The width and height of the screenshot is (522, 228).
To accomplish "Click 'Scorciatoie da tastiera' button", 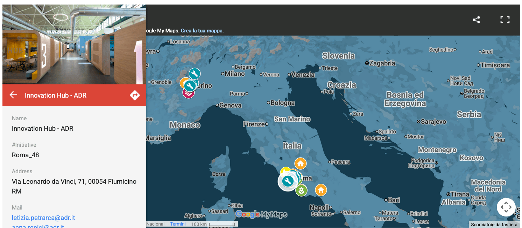I will tap(494, 225).
